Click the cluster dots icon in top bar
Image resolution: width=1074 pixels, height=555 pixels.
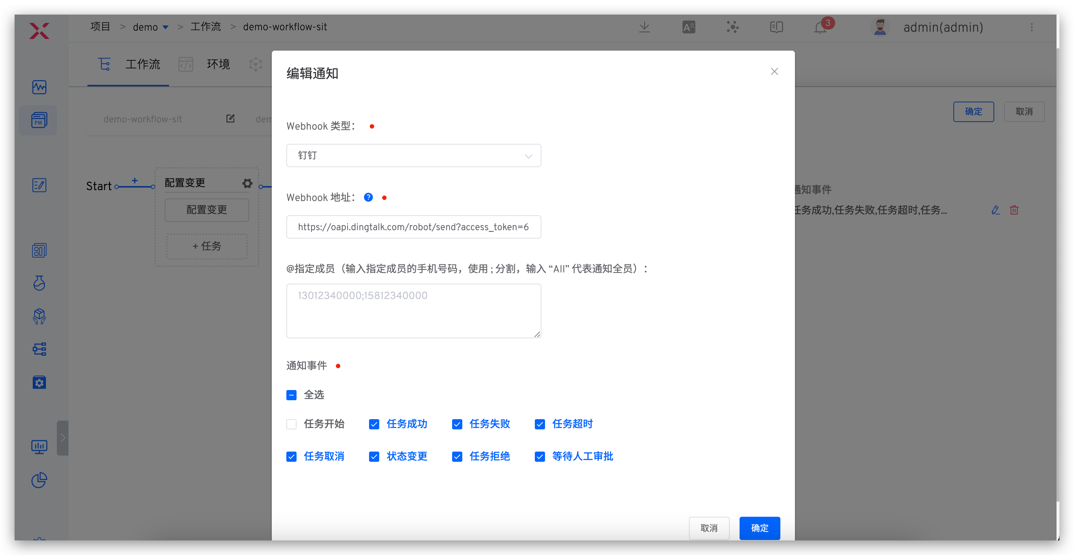click(x=733, y=27)
